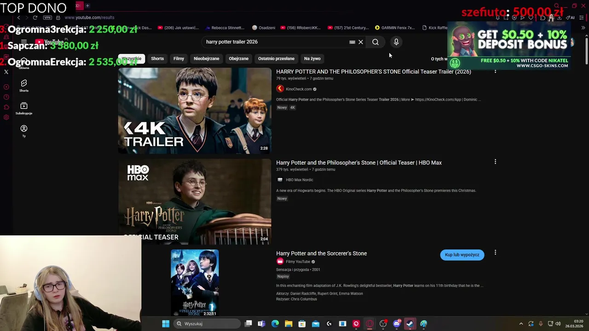Open GARMIN Fenix 7x bookmark

[x=395, y=28]
